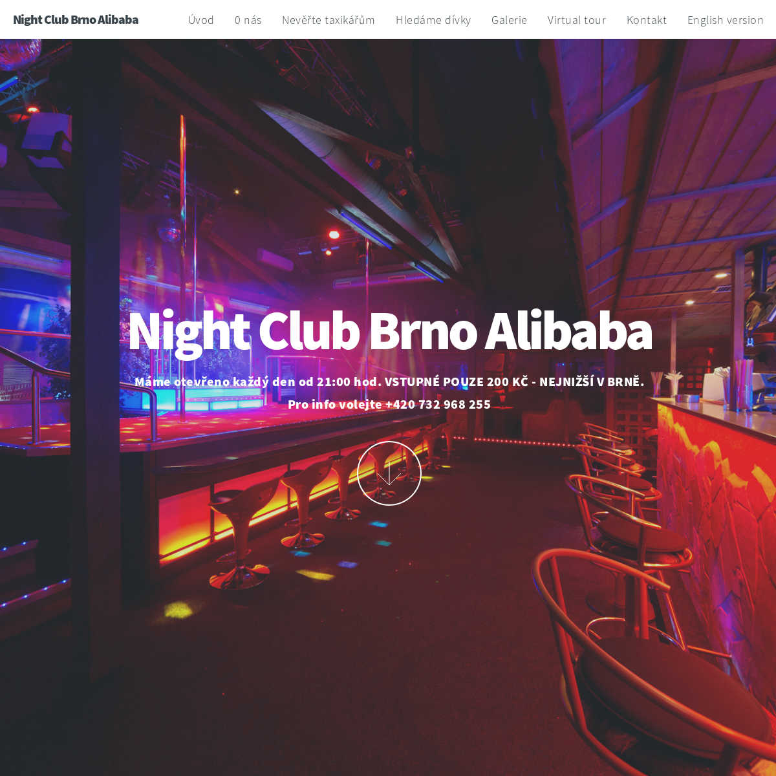Click the red bar stool in the foreground
776x776 pixels.
tap(647, 673)
